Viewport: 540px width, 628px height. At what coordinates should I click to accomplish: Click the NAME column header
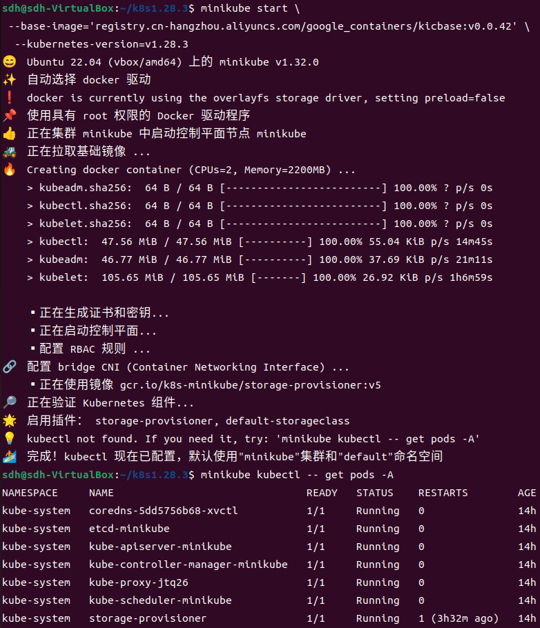(102, 493)
